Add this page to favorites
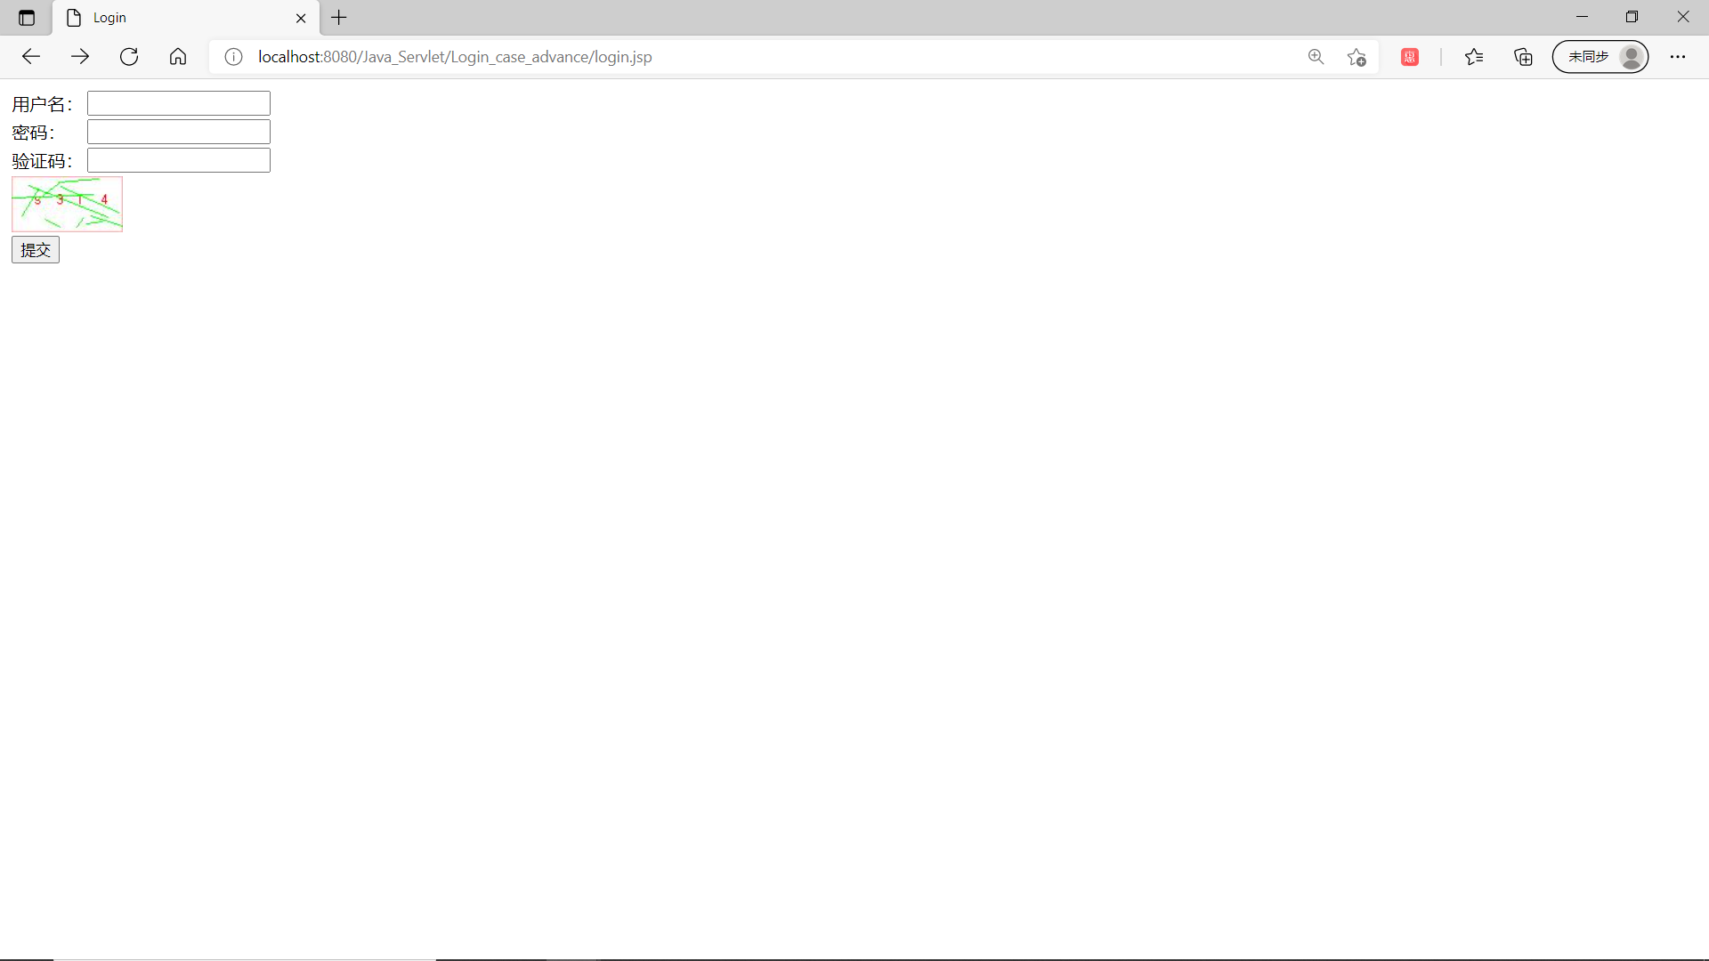1709x961 pixels. point(1357,57)
